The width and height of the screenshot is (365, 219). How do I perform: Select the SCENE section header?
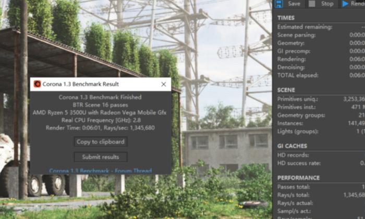pos(286,90)
